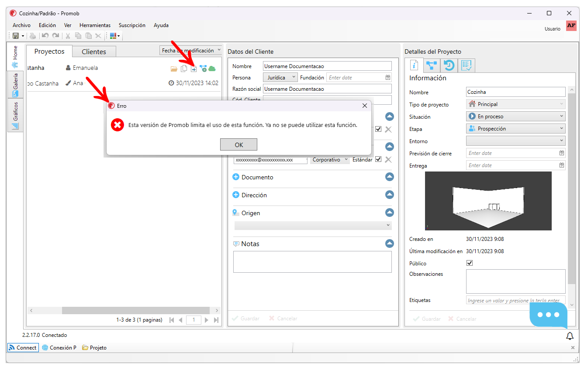
Task: Select the Conexión P bottom tab
Action: pos(59,348)
